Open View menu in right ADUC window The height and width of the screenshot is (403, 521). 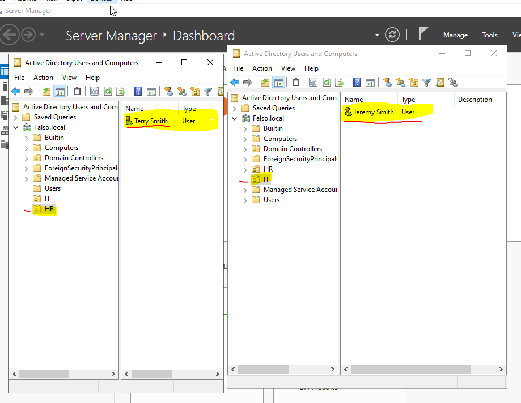(x=288, y=68)
